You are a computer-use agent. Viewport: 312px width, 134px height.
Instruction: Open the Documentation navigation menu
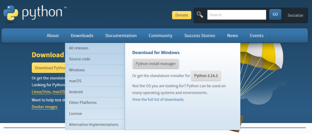click(x=121, y=36)
